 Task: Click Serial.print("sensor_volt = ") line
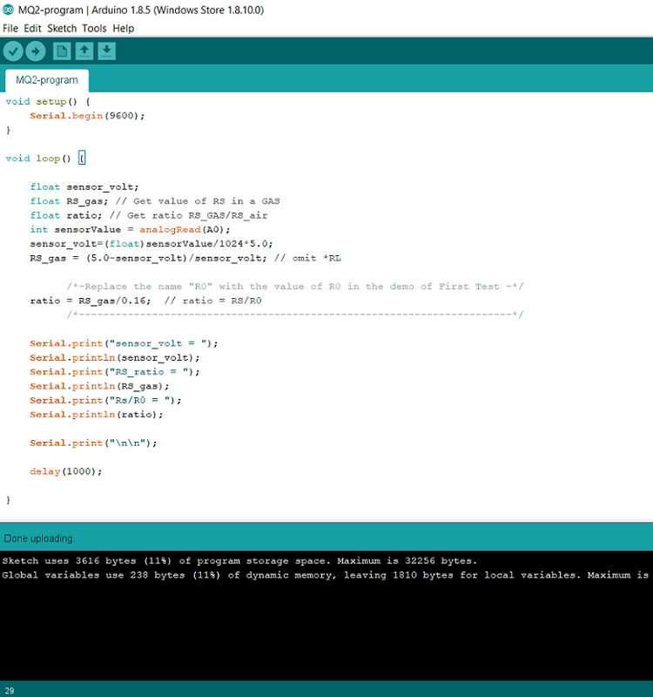pyautogui.click(x=124, y=343)
